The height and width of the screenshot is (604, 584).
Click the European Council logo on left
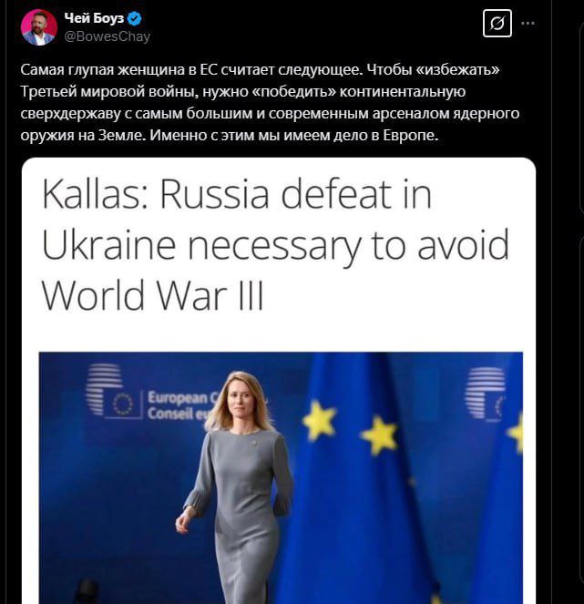(x=103, y=389)
